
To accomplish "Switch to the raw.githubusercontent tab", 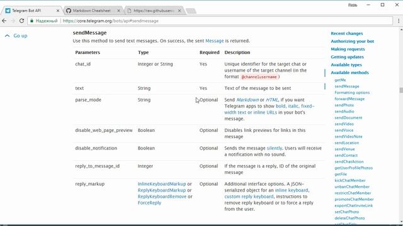I will 154,11.
